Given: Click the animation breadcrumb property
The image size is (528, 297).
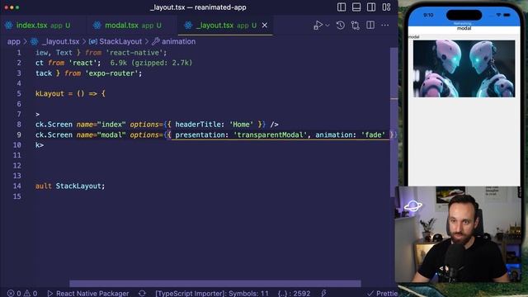Looking at the screenshot, I should [178, 41].
